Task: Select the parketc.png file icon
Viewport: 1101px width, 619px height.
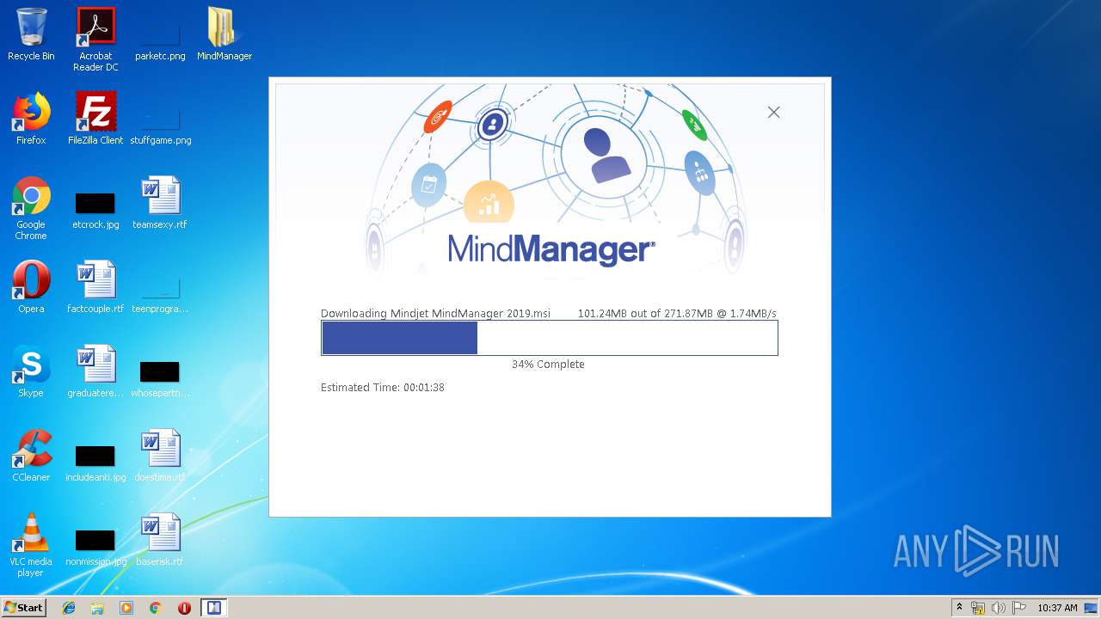Action: (160, 35)
